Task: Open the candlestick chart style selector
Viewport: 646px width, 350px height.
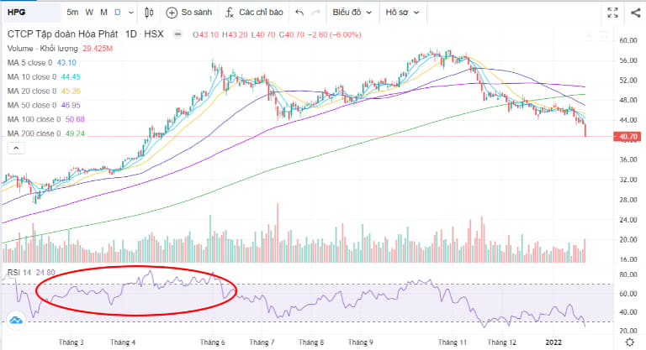Action: pos(150,13)
